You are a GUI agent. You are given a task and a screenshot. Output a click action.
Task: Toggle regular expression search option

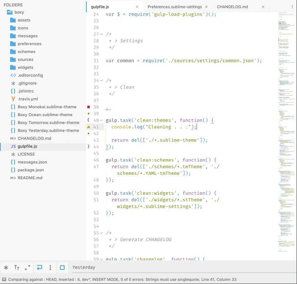coord(6,268)
